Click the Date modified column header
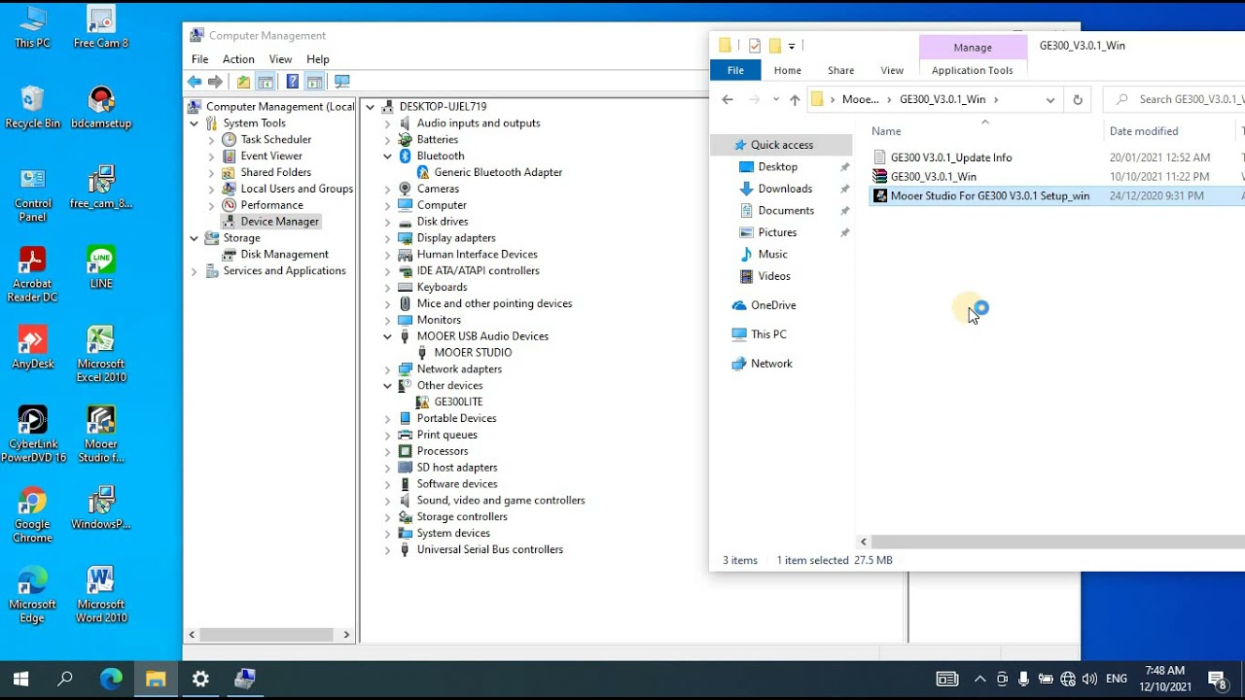 coord(1144,131)
